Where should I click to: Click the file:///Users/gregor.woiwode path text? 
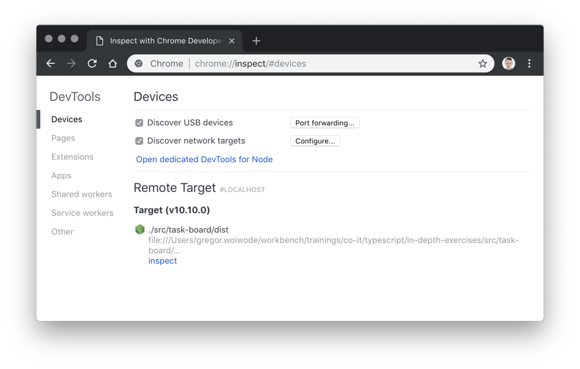tap(333, 245)
